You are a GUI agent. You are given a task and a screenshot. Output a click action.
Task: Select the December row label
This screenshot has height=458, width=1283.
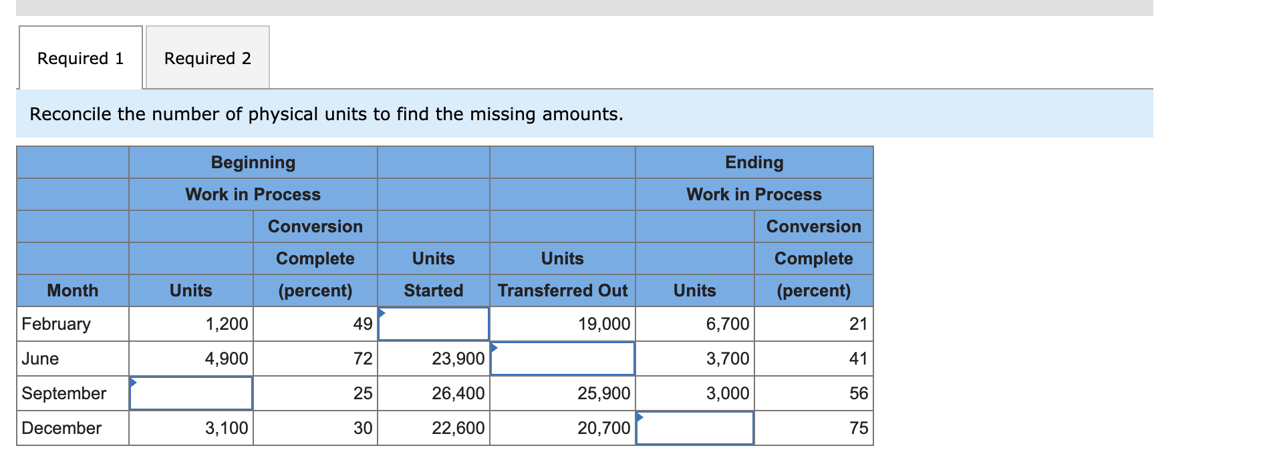[x=61, y=428]
